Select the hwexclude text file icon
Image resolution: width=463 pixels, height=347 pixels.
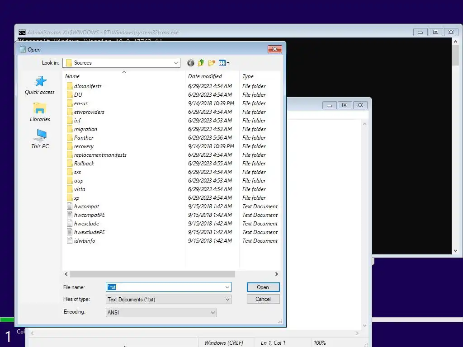point(69,223)
